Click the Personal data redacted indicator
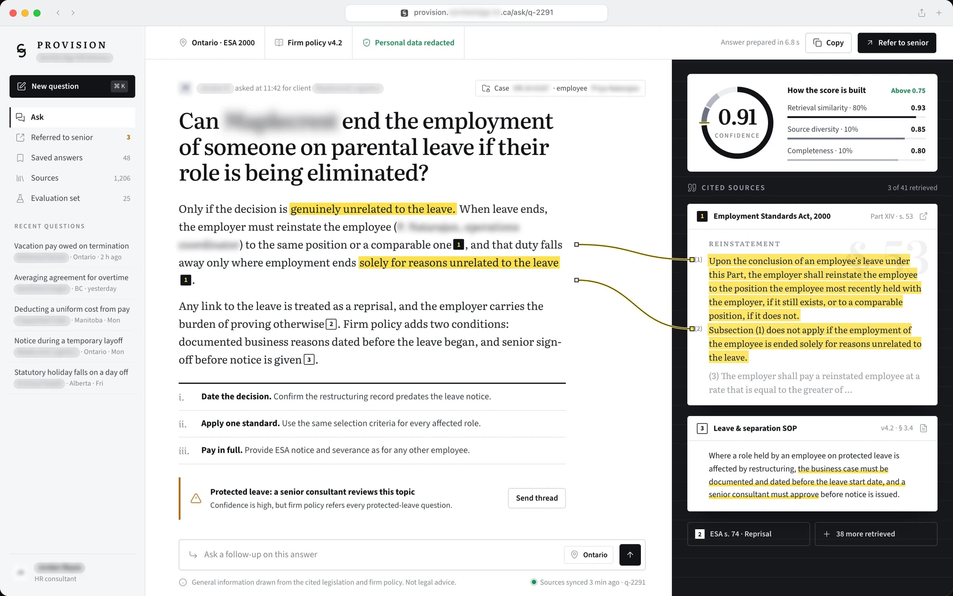The image size is (953, 596). click(x=409, y=43)
